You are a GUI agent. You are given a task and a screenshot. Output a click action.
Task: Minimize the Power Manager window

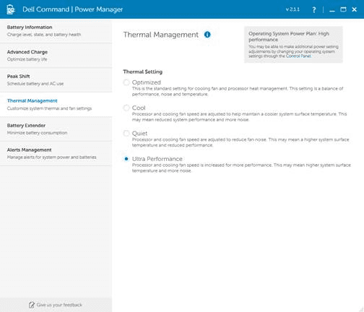coord(332,10)
